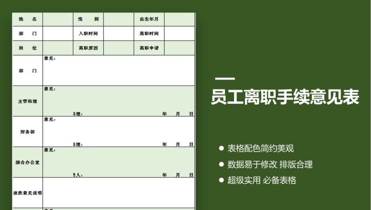Select the blank area beside 退款意见说明
Screen dimensions: 371x210
tap(119, 193)
